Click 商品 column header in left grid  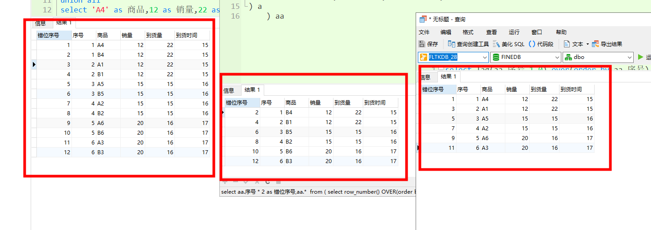108,35
